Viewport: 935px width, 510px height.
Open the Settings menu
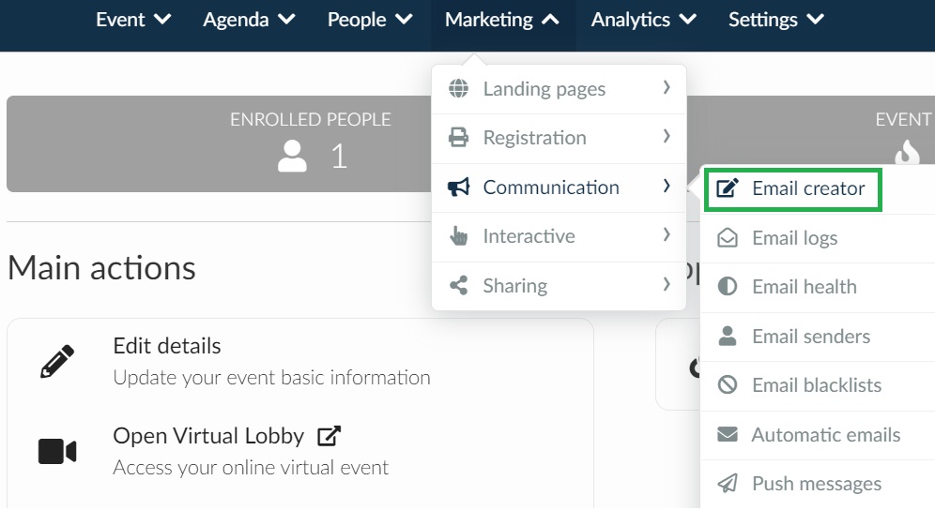775,20
